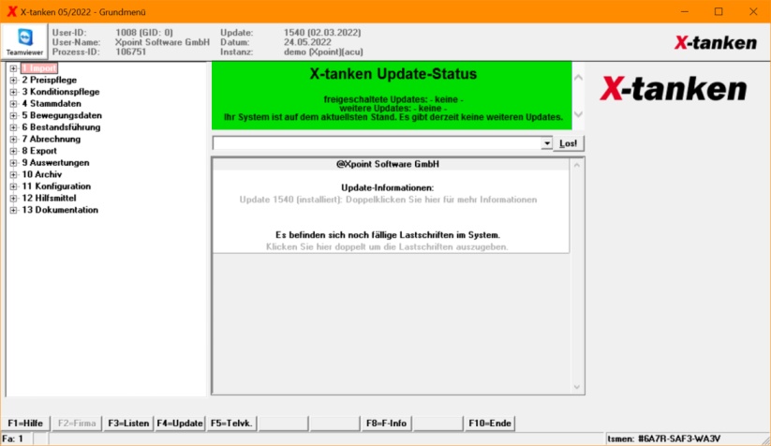This screenshot has height=446, width=771.
Task: Expand the 1 Import tree node
Action: [x=13, y=68]
